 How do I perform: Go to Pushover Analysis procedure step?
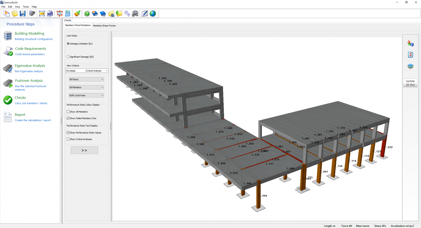point(29,81)
